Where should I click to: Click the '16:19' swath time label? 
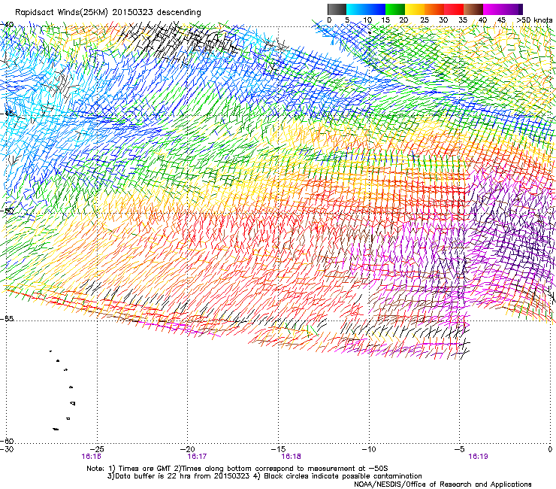point(478,457)
